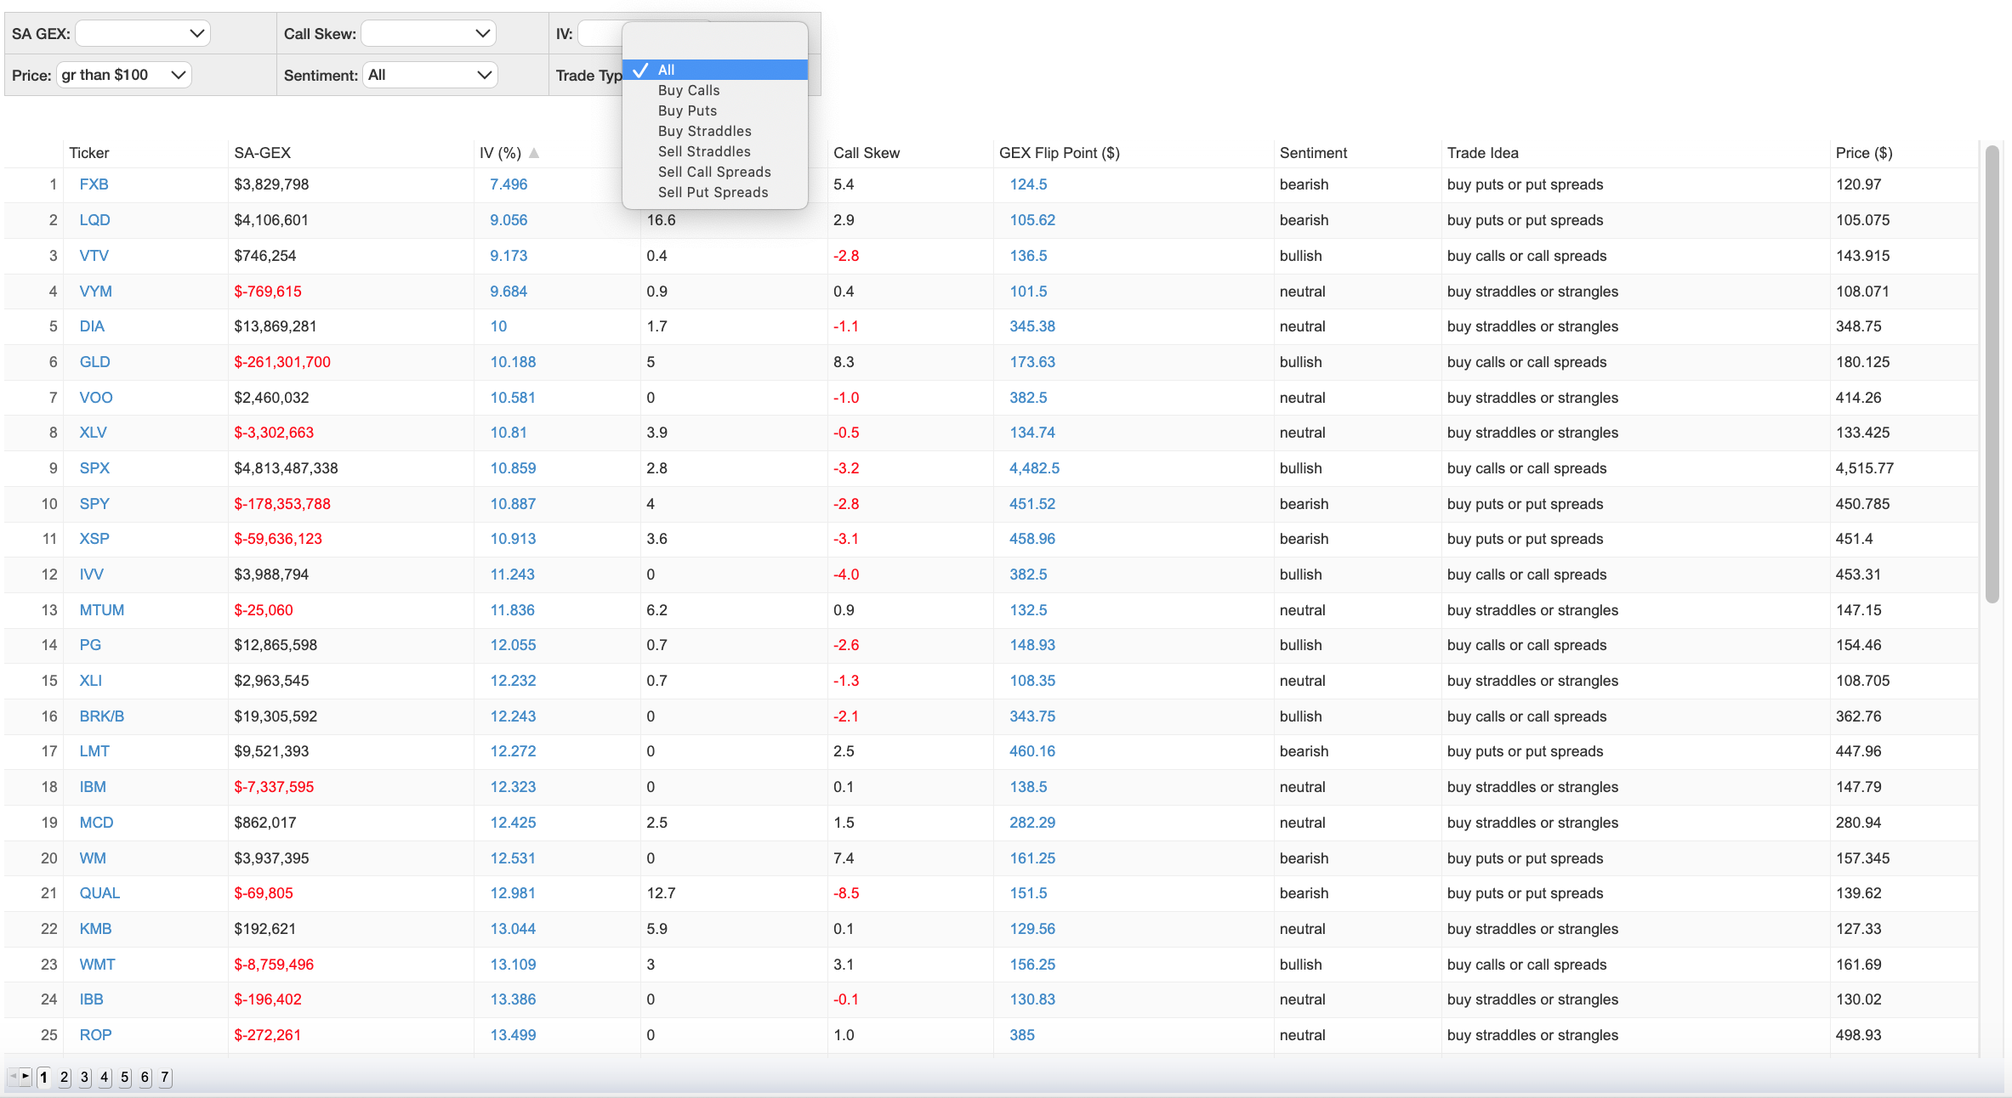Sort by Trade Idea column header
Viewport: 2012px width, 1098px height.
(1483, 153)
